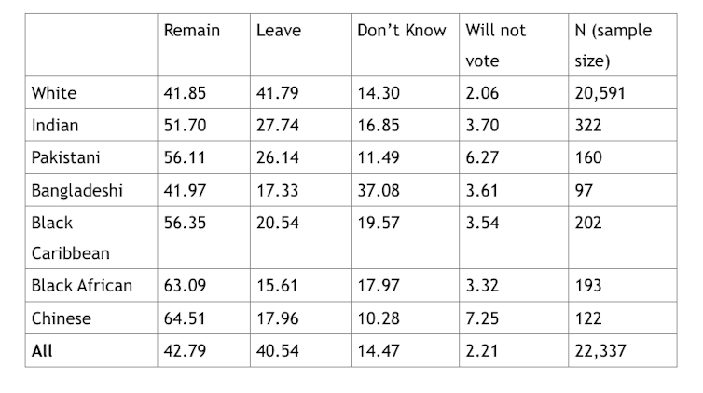The width and height of the screenshot is (703, 393).
Task: Select the White sample size 20,591
Action: point(600,93)
